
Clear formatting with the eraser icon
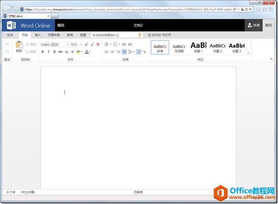tap(98, 45)
